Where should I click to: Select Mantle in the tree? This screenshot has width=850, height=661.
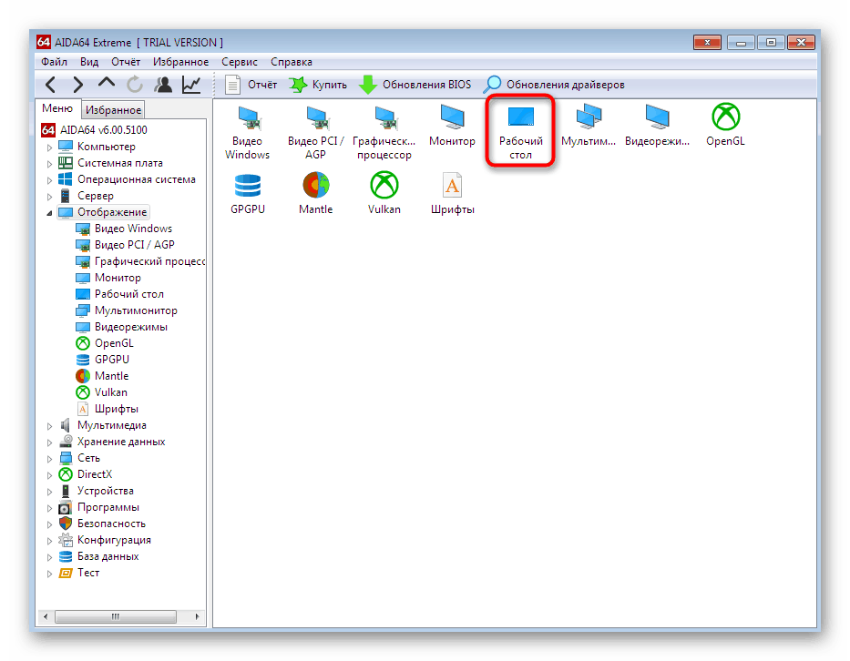coord(102,376)
